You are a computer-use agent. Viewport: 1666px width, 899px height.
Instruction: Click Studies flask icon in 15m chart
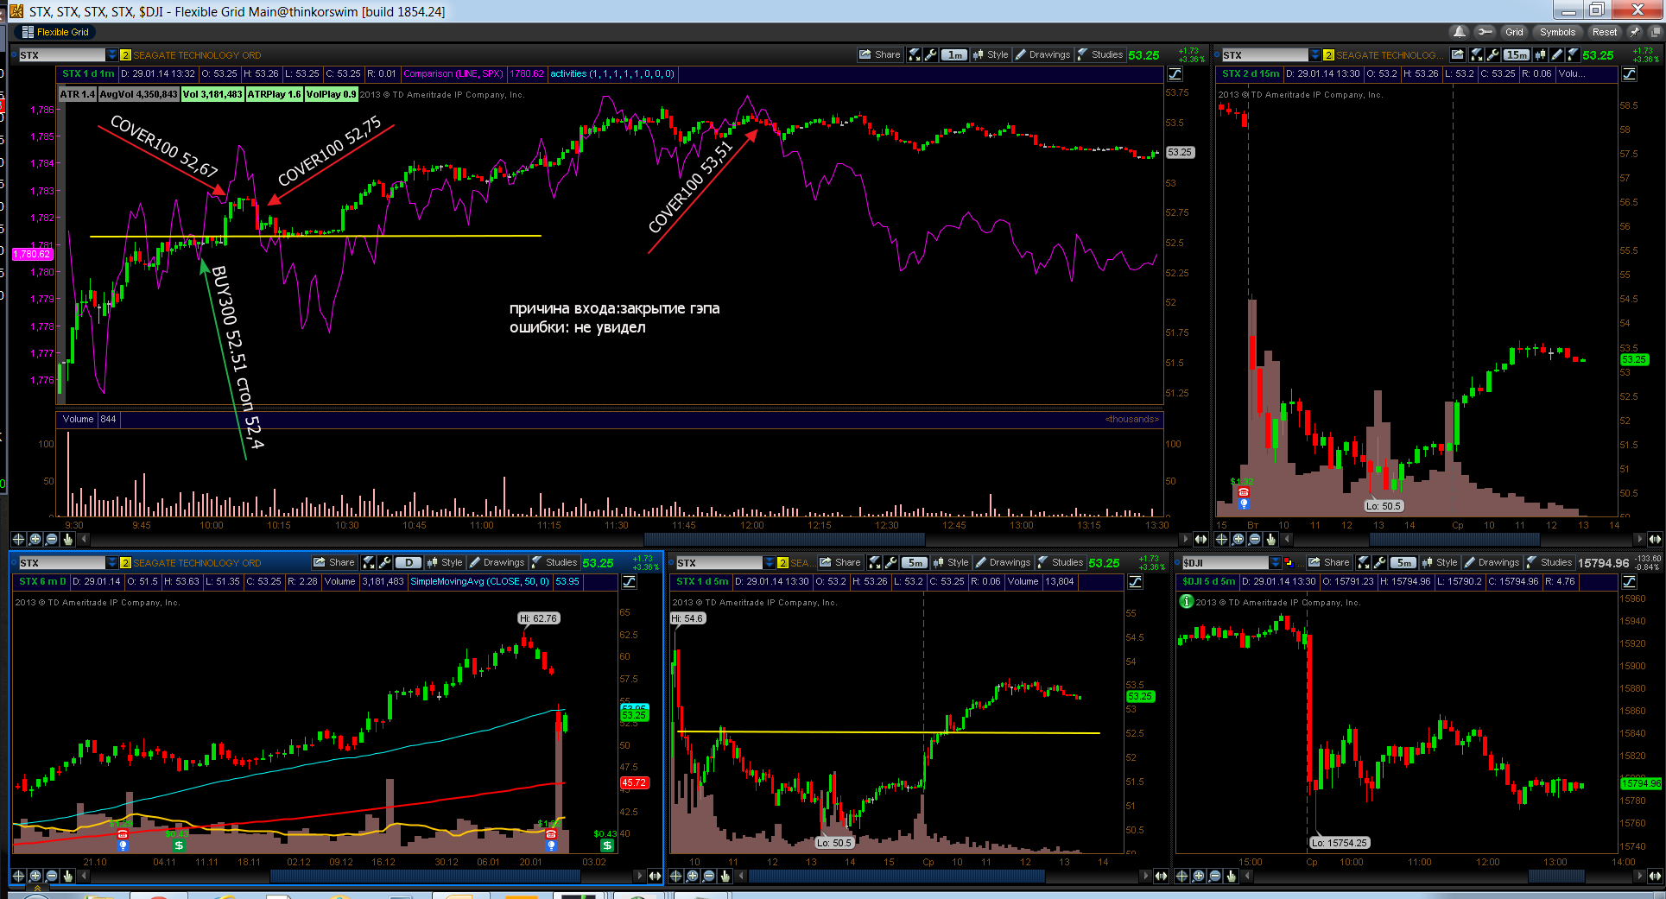click(1573, 54)
